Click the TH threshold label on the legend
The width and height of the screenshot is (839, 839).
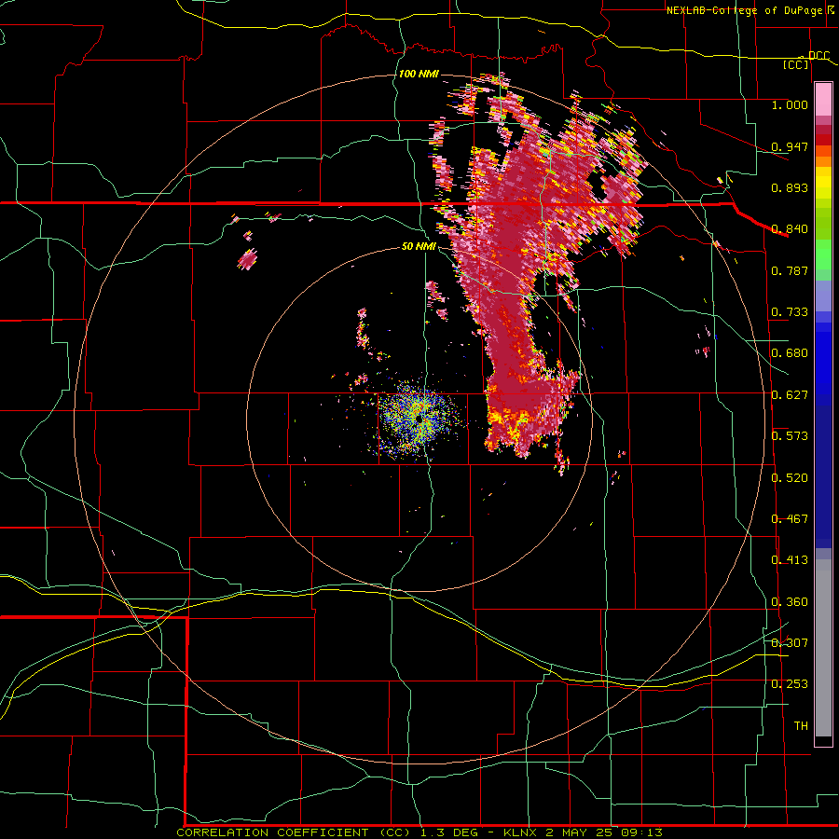[x=801, y=726]
